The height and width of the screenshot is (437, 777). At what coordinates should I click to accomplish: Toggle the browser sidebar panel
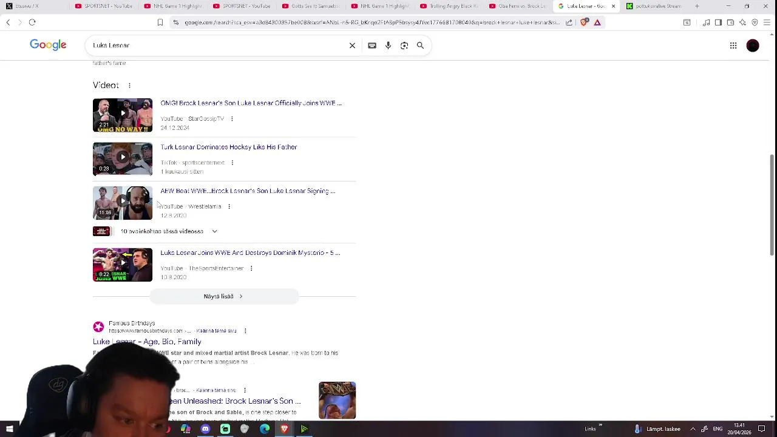coord(718,22)
